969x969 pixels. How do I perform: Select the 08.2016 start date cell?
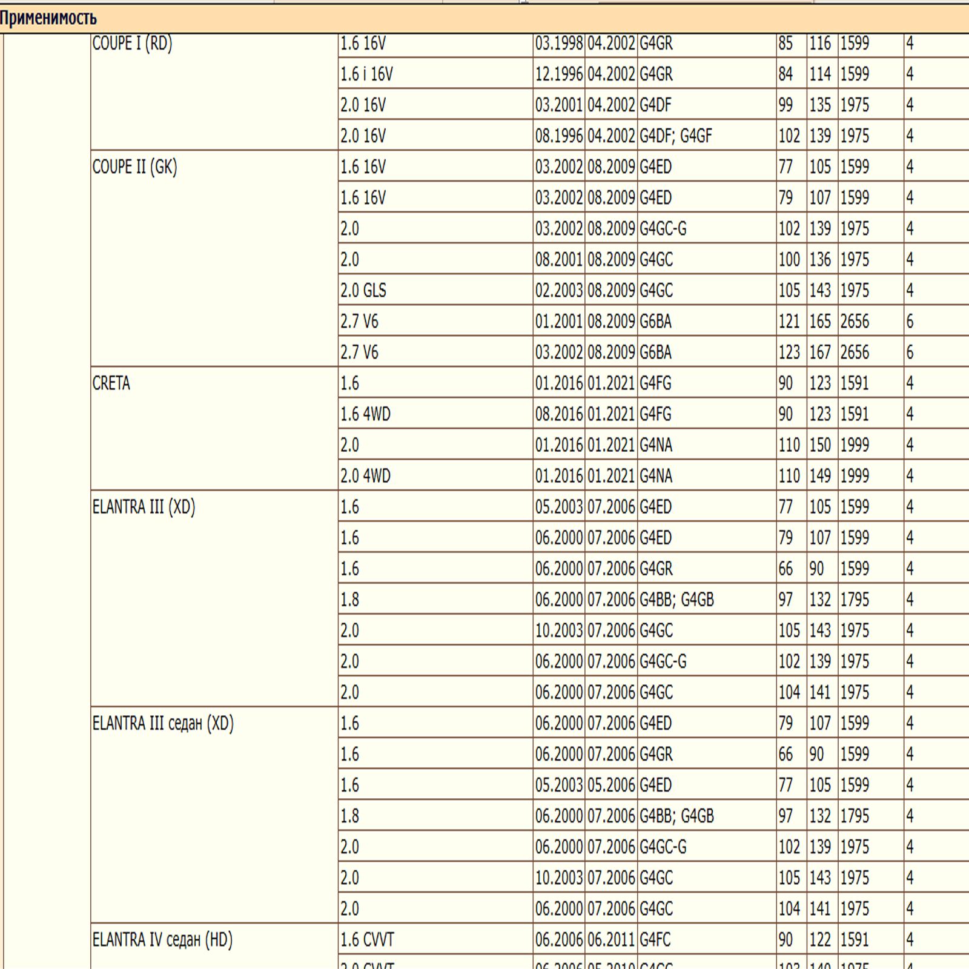(x=558, y=414)
